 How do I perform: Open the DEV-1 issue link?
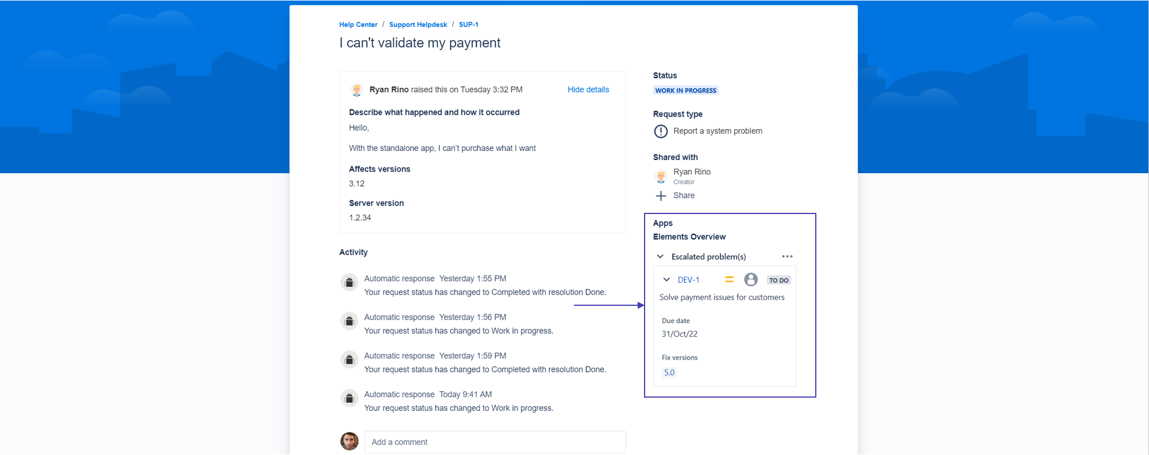pos(688,280)
